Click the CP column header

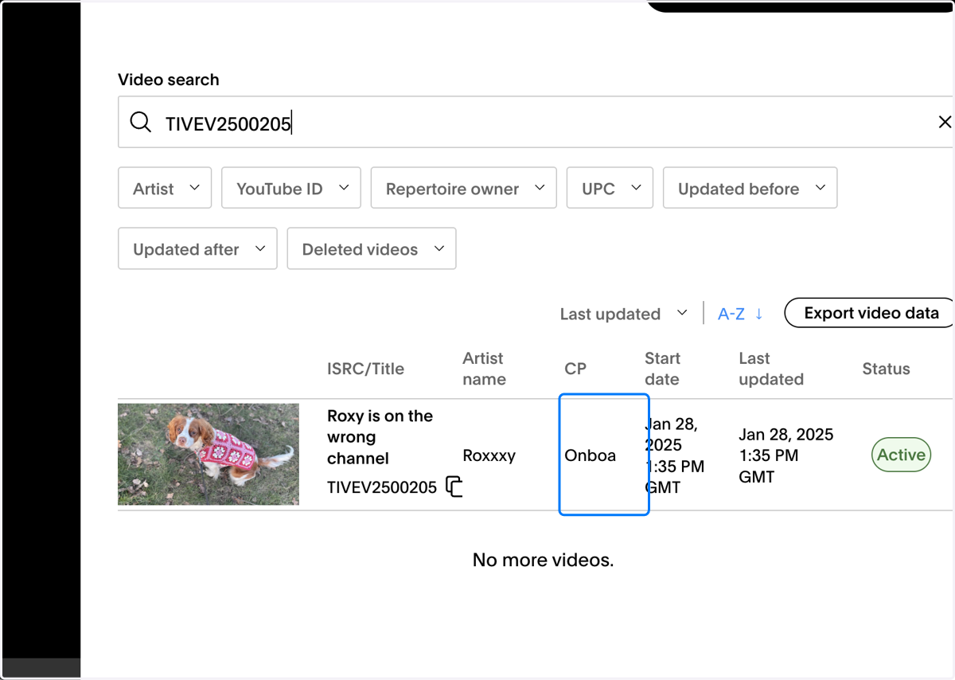click(x=575, y=369)
